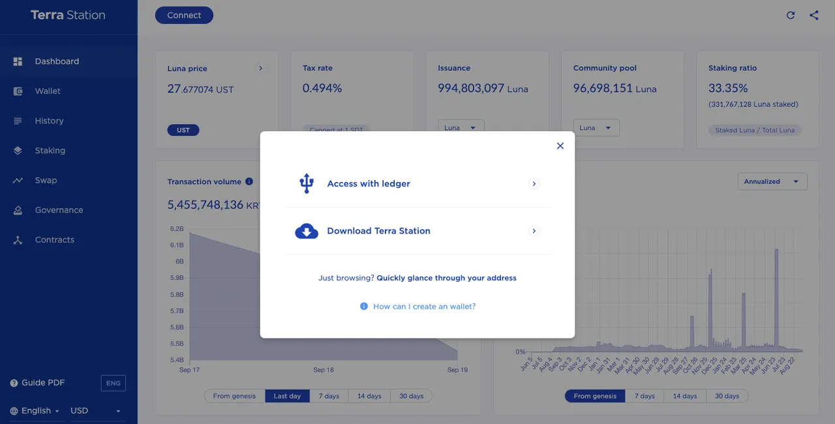The image size is (835, 424).
Task: Select 30 days range for Transaction volume
Action: tap(412, 396)
